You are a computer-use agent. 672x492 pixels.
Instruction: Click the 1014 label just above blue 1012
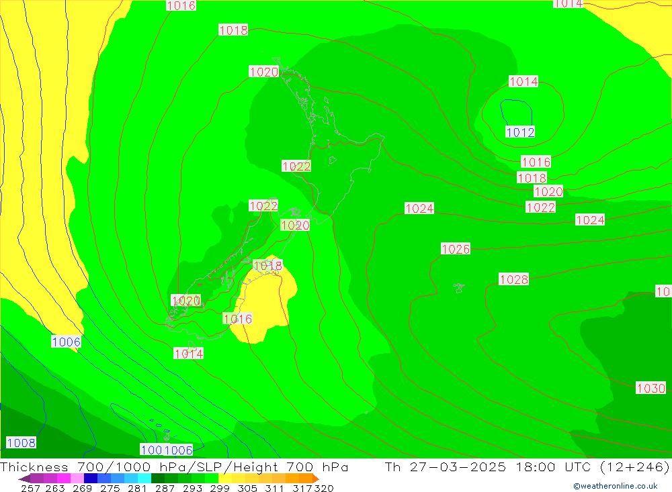point(523,81)
